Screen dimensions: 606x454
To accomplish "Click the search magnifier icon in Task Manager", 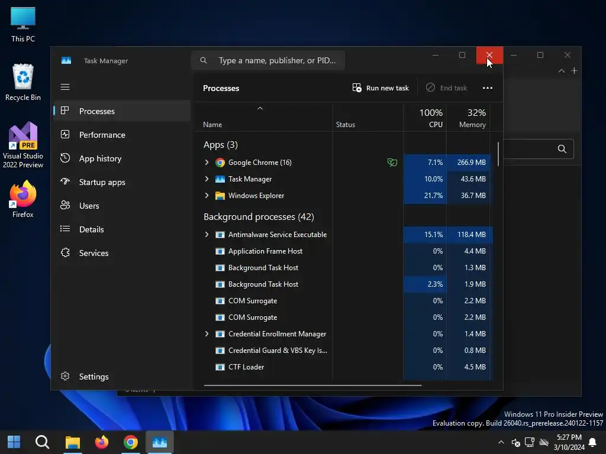I will 204,61.
